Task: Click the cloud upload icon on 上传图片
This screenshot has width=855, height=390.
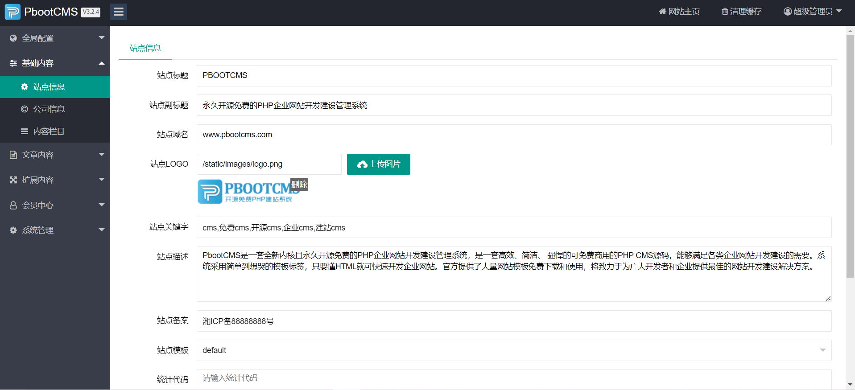Action: [x=362, y=164]
